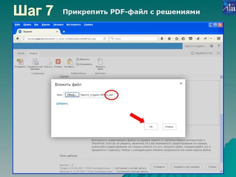Screen dimensions: 236x177
Task: Expand the Просто Студент user dropdown
Action: coord(195,46)
